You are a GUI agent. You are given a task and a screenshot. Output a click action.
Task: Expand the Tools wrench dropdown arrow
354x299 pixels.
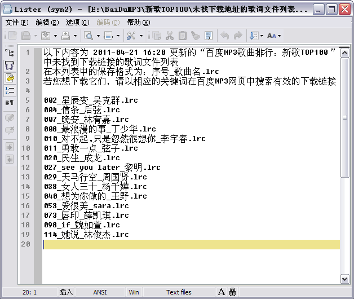pyautogui.click(x=141, y=36)
